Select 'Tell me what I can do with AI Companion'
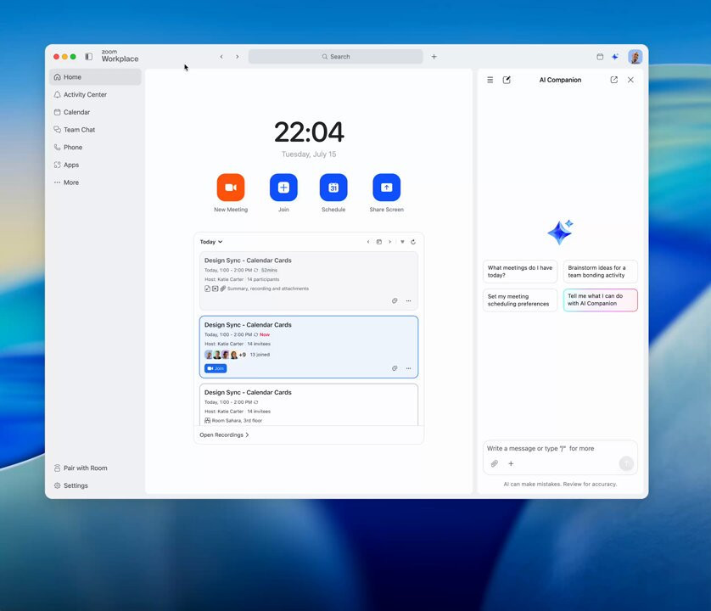This screenshot has height=611, width=711. (600, 300)
